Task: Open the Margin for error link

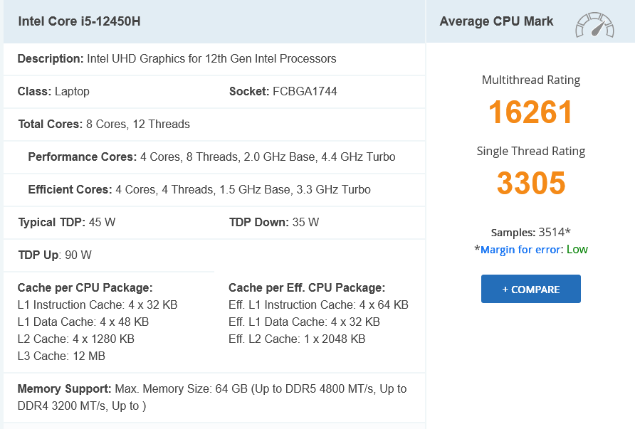Action: click(x=521, y=249)
